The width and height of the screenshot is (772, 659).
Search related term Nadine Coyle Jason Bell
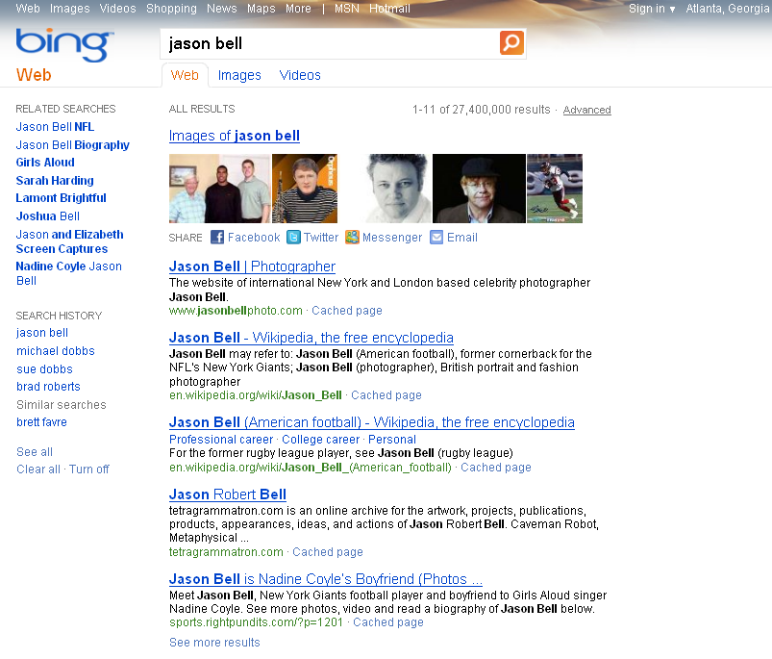coord(69,273)
